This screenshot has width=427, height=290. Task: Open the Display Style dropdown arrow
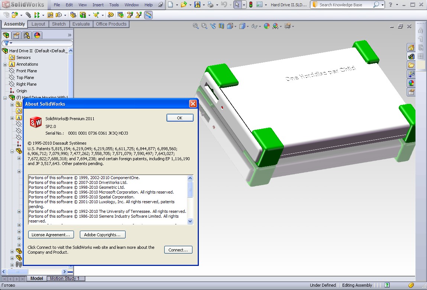tap(247, 26)
